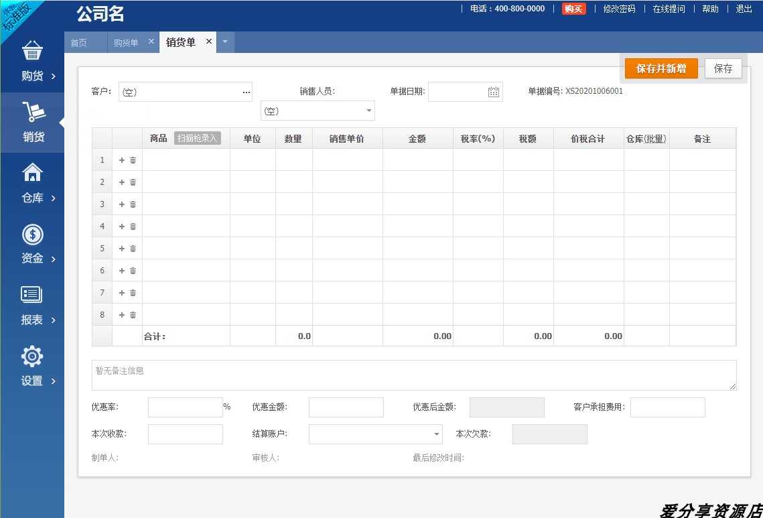Delete row 2 with trash icon
763x518 pixels.
(x=133, y=182)
